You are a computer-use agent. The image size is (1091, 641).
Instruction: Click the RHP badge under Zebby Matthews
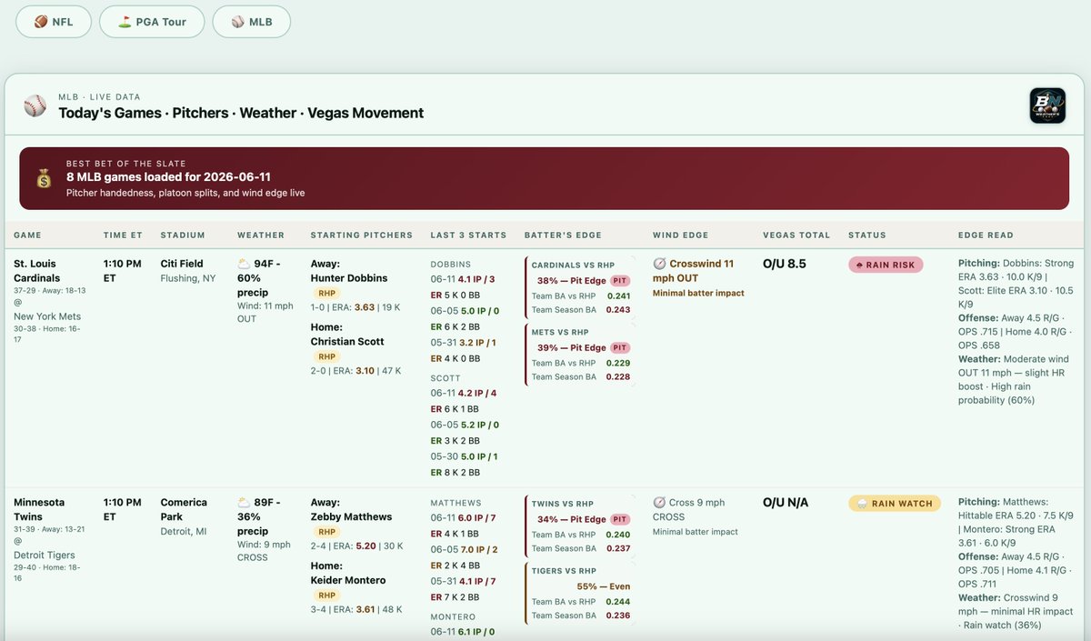[327, 532]
